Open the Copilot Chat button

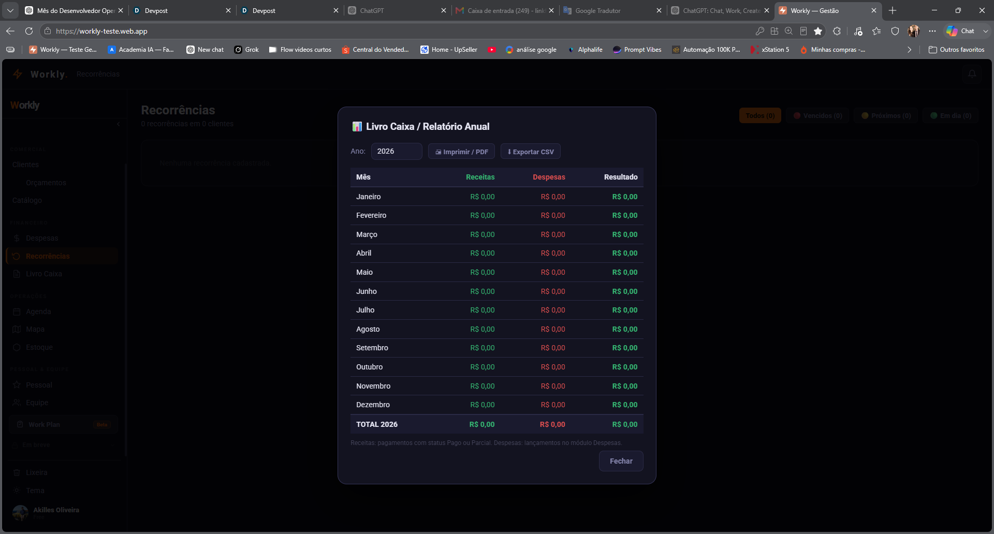[961, 31]
